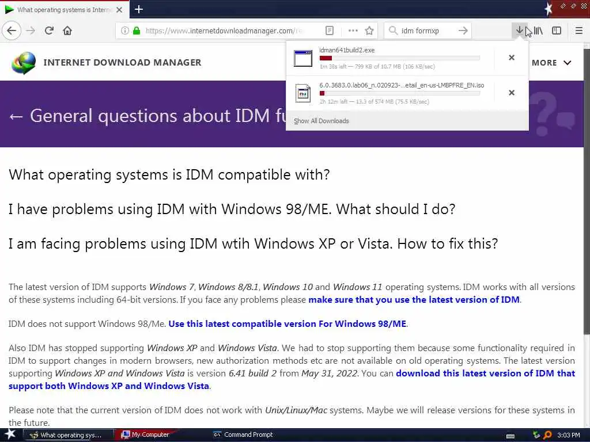Click the idman641build2.exe file icon

point(303,58)
